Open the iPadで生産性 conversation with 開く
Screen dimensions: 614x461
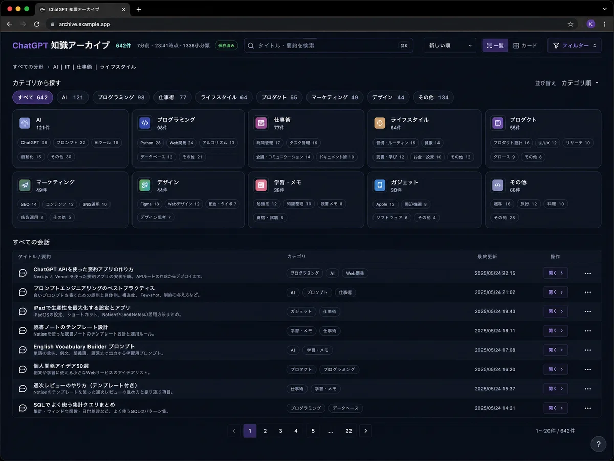(x=556, y=311)
